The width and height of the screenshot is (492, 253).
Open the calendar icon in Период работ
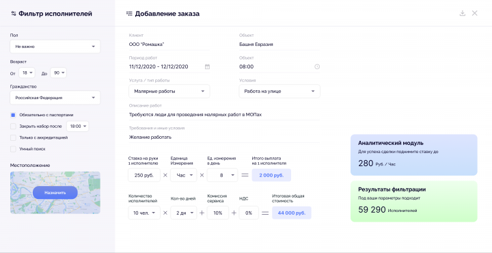208,66
